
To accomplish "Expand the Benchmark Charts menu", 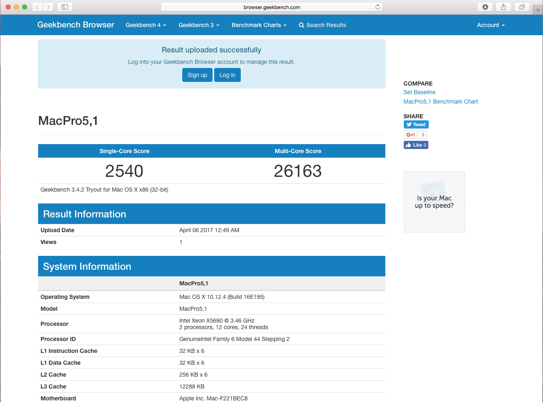I will tap(259, 25).
